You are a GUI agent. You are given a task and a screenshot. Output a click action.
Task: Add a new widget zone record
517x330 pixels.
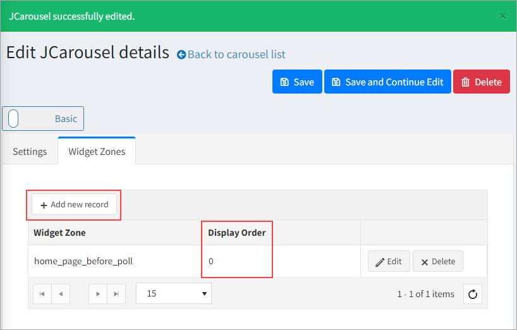click(75, 205)
